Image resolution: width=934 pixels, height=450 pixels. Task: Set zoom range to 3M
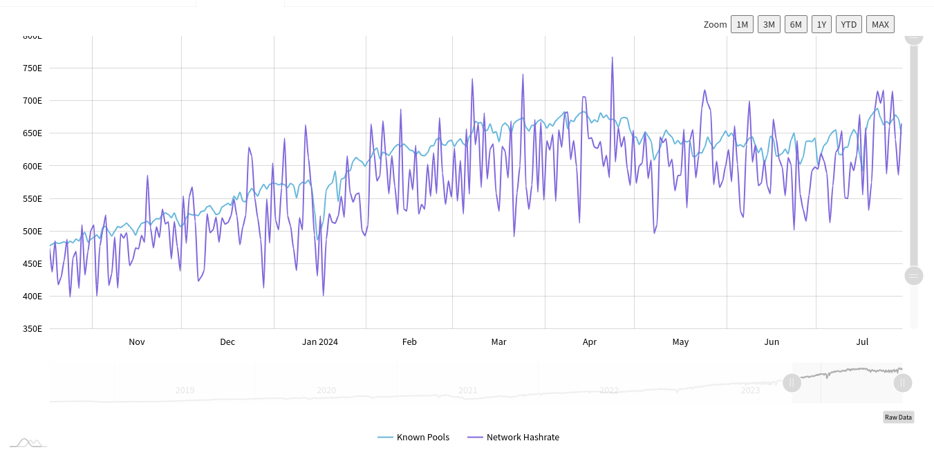point(769,24)
